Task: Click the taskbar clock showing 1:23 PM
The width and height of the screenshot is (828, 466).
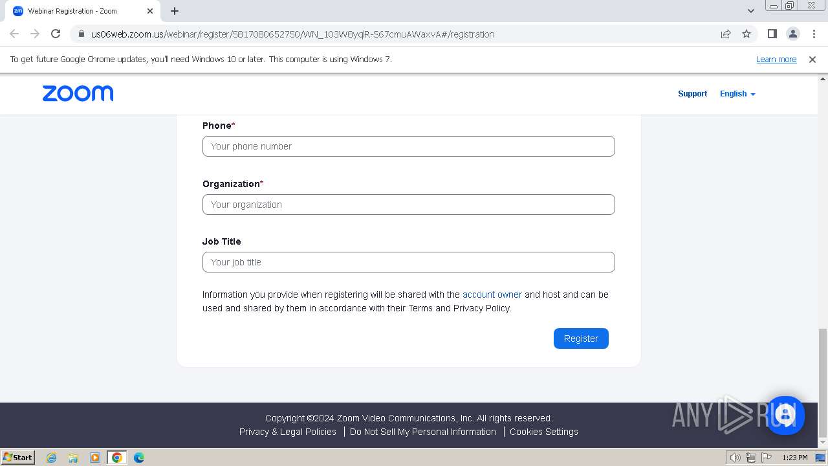Action: 794,458
